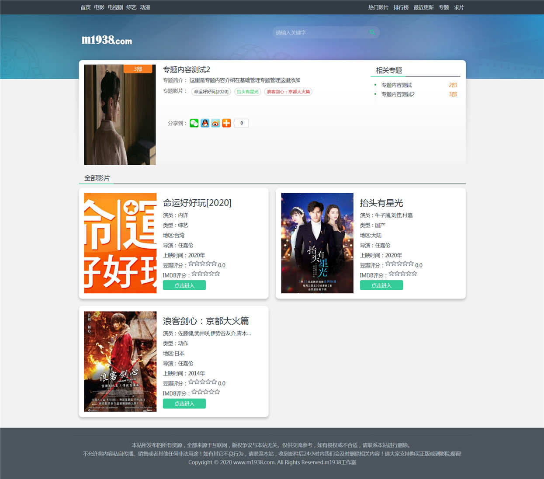544x479 pixels.
Task: Click the search magnifier icon
Action: [x=372, y=32]
